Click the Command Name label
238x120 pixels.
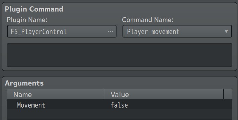[148, 20]
